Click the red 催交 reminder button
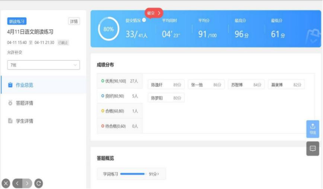Image resolution: width=323 pixels, height=189 pixels. [x=154, y=13]
